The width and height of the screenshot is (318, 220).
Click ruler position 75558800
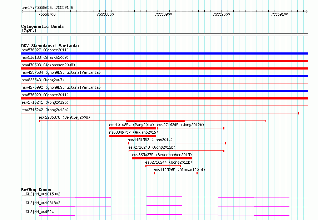click(x=105, y=14)
